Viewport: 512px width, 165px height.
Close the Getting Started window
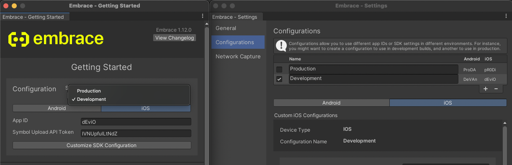pos(6,6)
